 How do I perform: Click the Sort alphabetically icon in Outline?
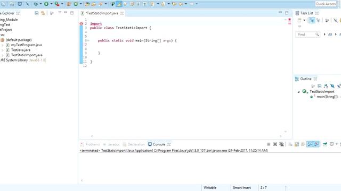click(x=326, y=86)
